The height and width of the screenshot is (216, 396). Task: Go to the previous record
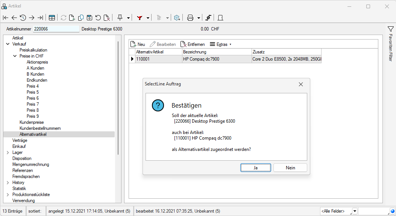14,18
